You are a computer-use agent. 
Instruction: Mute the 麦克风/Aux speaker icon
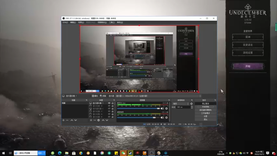pyautogui.click(x=162, y=109)
